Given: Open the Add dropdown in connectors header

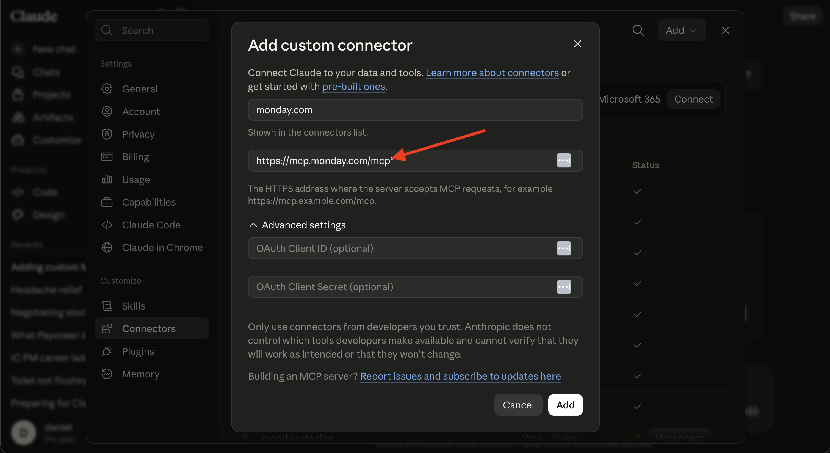Looking at the screenshot, I should click(x=682, y=30).
